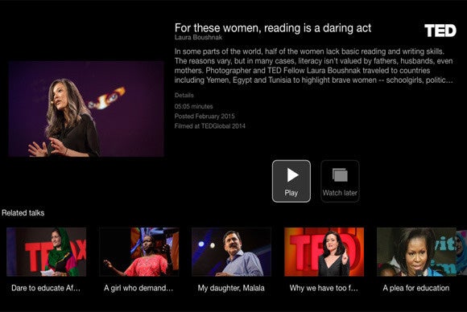Select the 'Why we have too f…' title
Screen dimensions: 467x312
324,288
